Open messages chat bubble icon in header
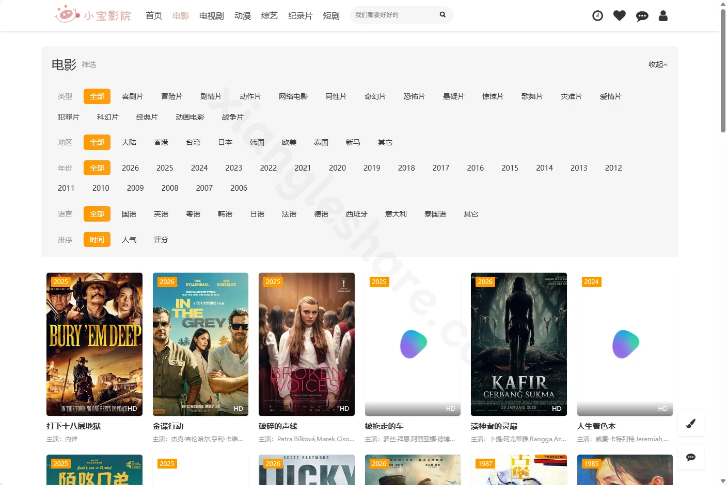727x485 pixels. tap(642, 16)
